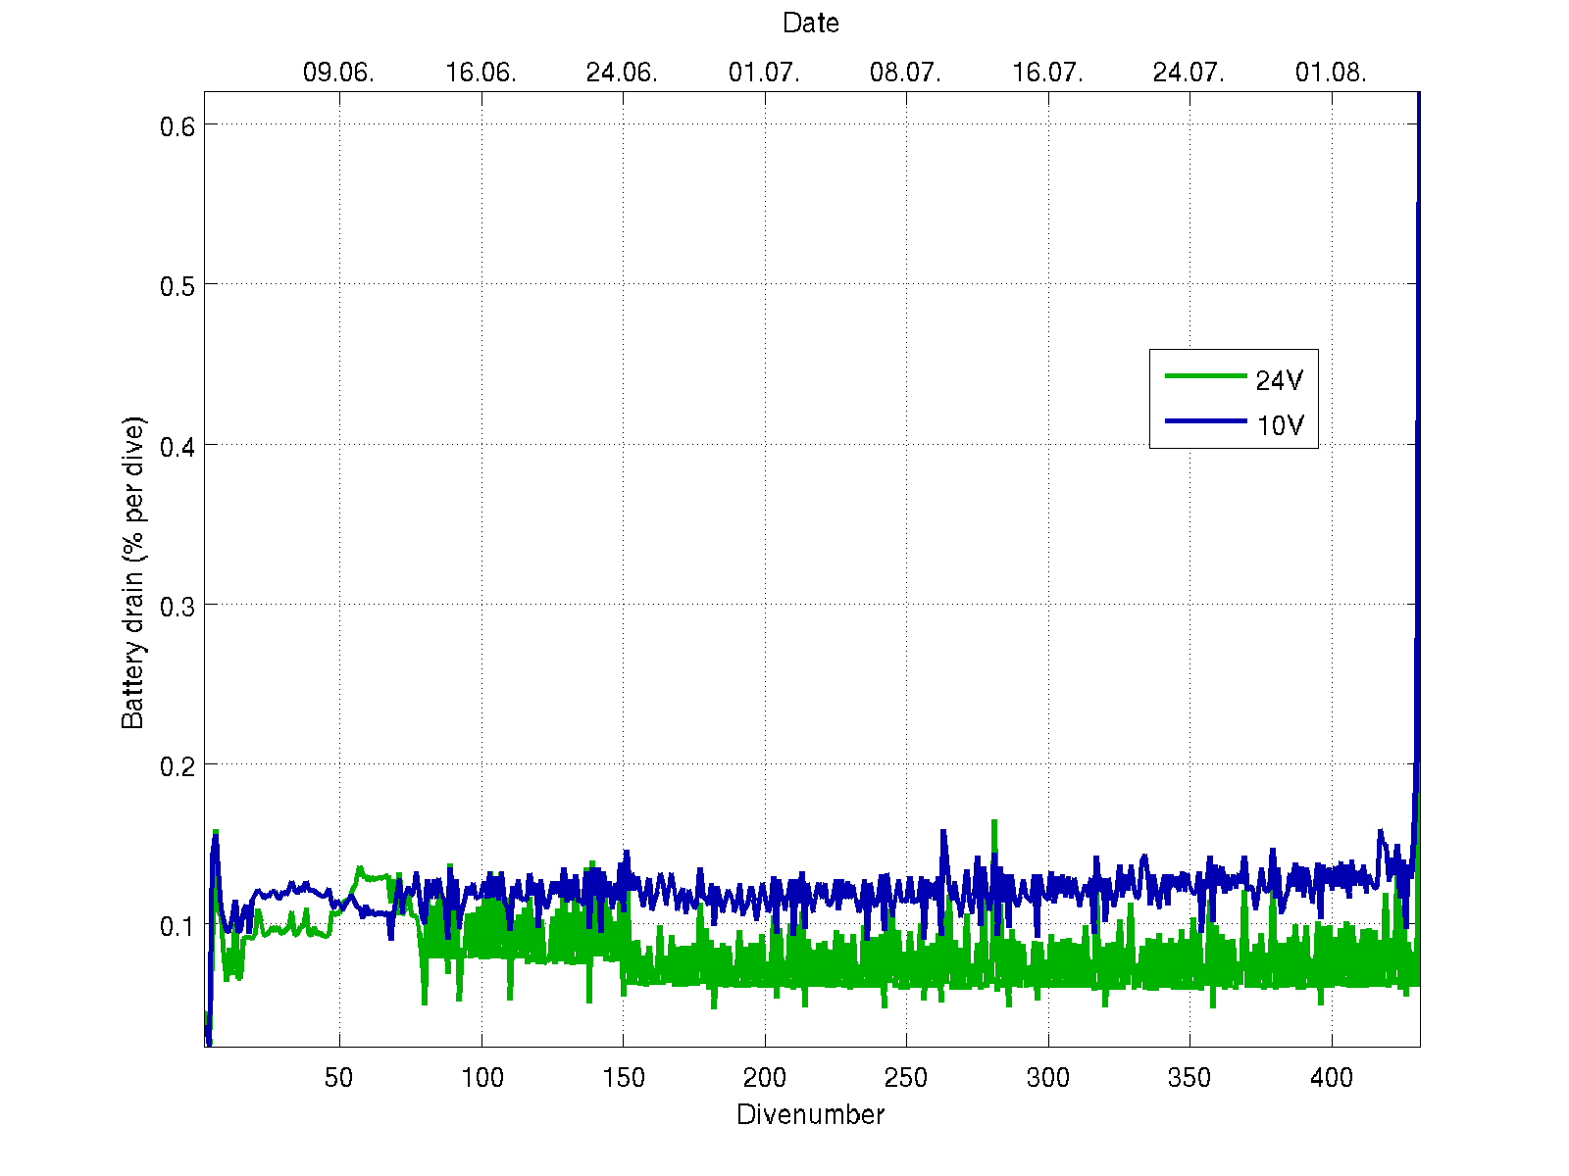The height and width of the screenshot is (1176, 1569).
Task: Click the '16.06.' date tick label
Action: pyautogui.click(x=481, y=73)
